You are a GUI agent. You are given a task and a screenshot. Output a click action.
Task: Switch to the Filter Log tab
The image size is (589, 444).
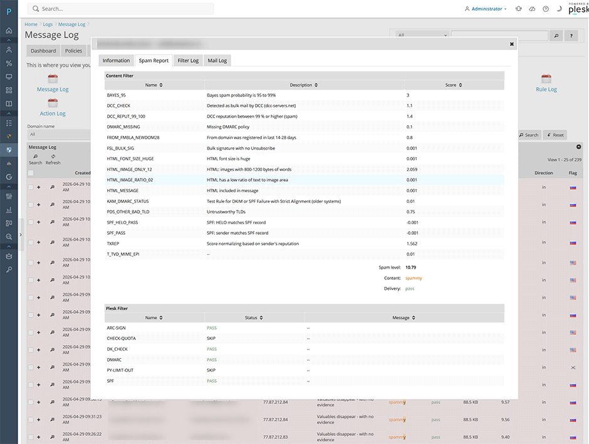coord(188,60)
